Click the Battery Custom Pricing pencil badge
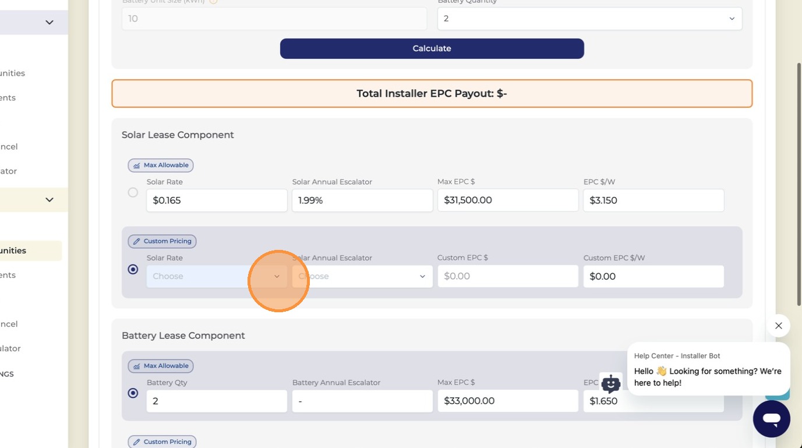 tap(162, 442)
